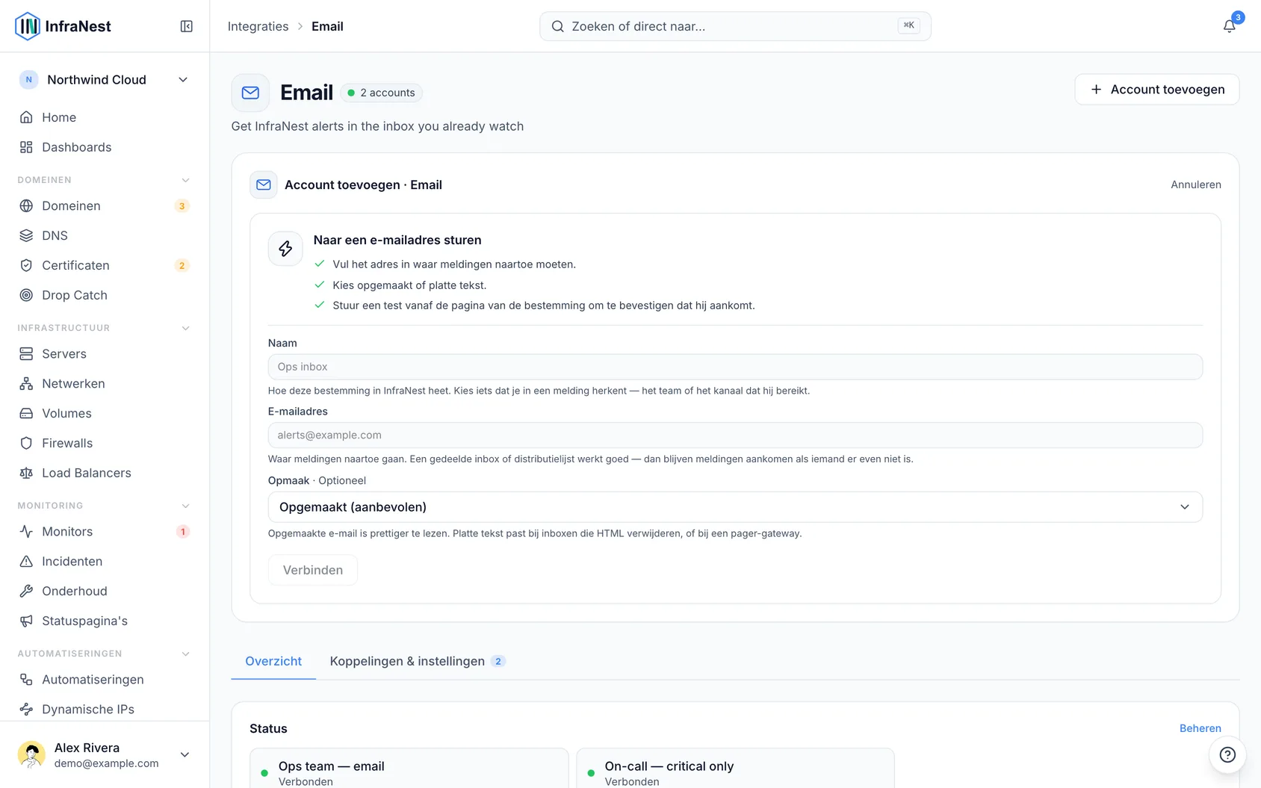Click the DNS layers icon
Viewport: 1261px width, 788px height.
(x=26, y=235)
